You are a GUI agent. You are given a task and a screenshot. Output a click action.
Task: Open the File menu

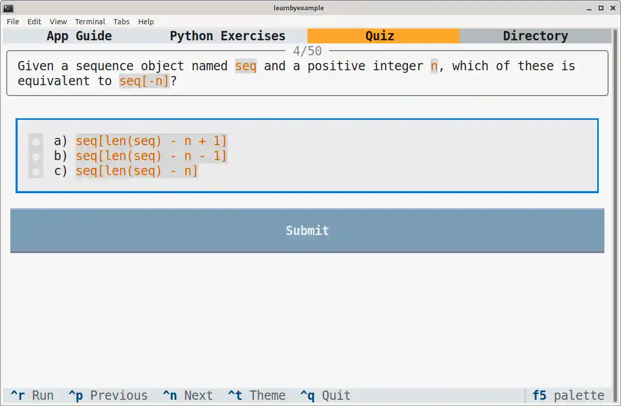[x=12, y=22]
